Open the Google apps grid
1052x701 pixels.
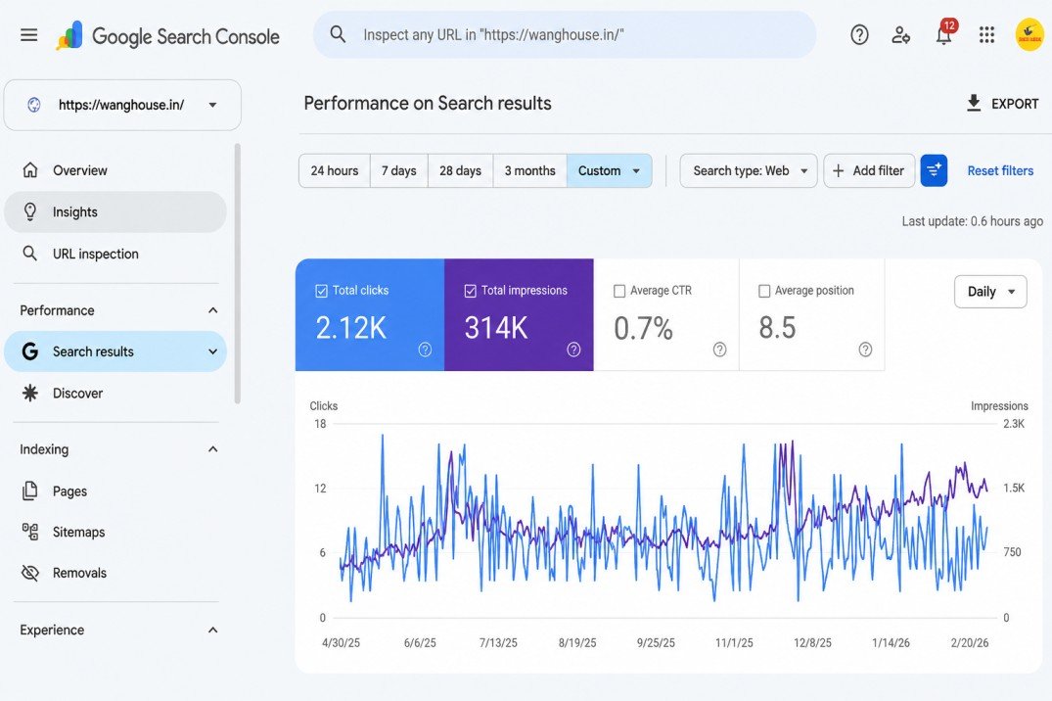click(986, 35)
